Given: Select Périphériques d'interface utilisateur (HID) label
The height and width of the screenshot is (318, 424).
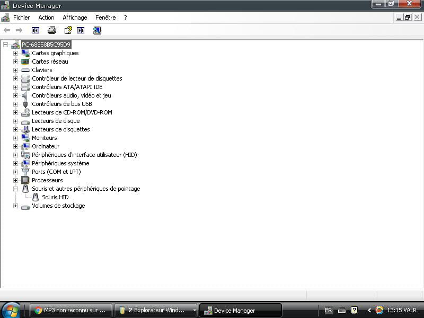Looking at the screenshot, I should (84, 155).
